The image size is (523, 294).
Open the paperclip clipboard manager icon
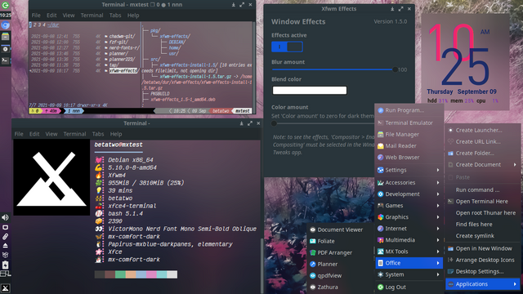pyautogui.click(x=5, y=237)
